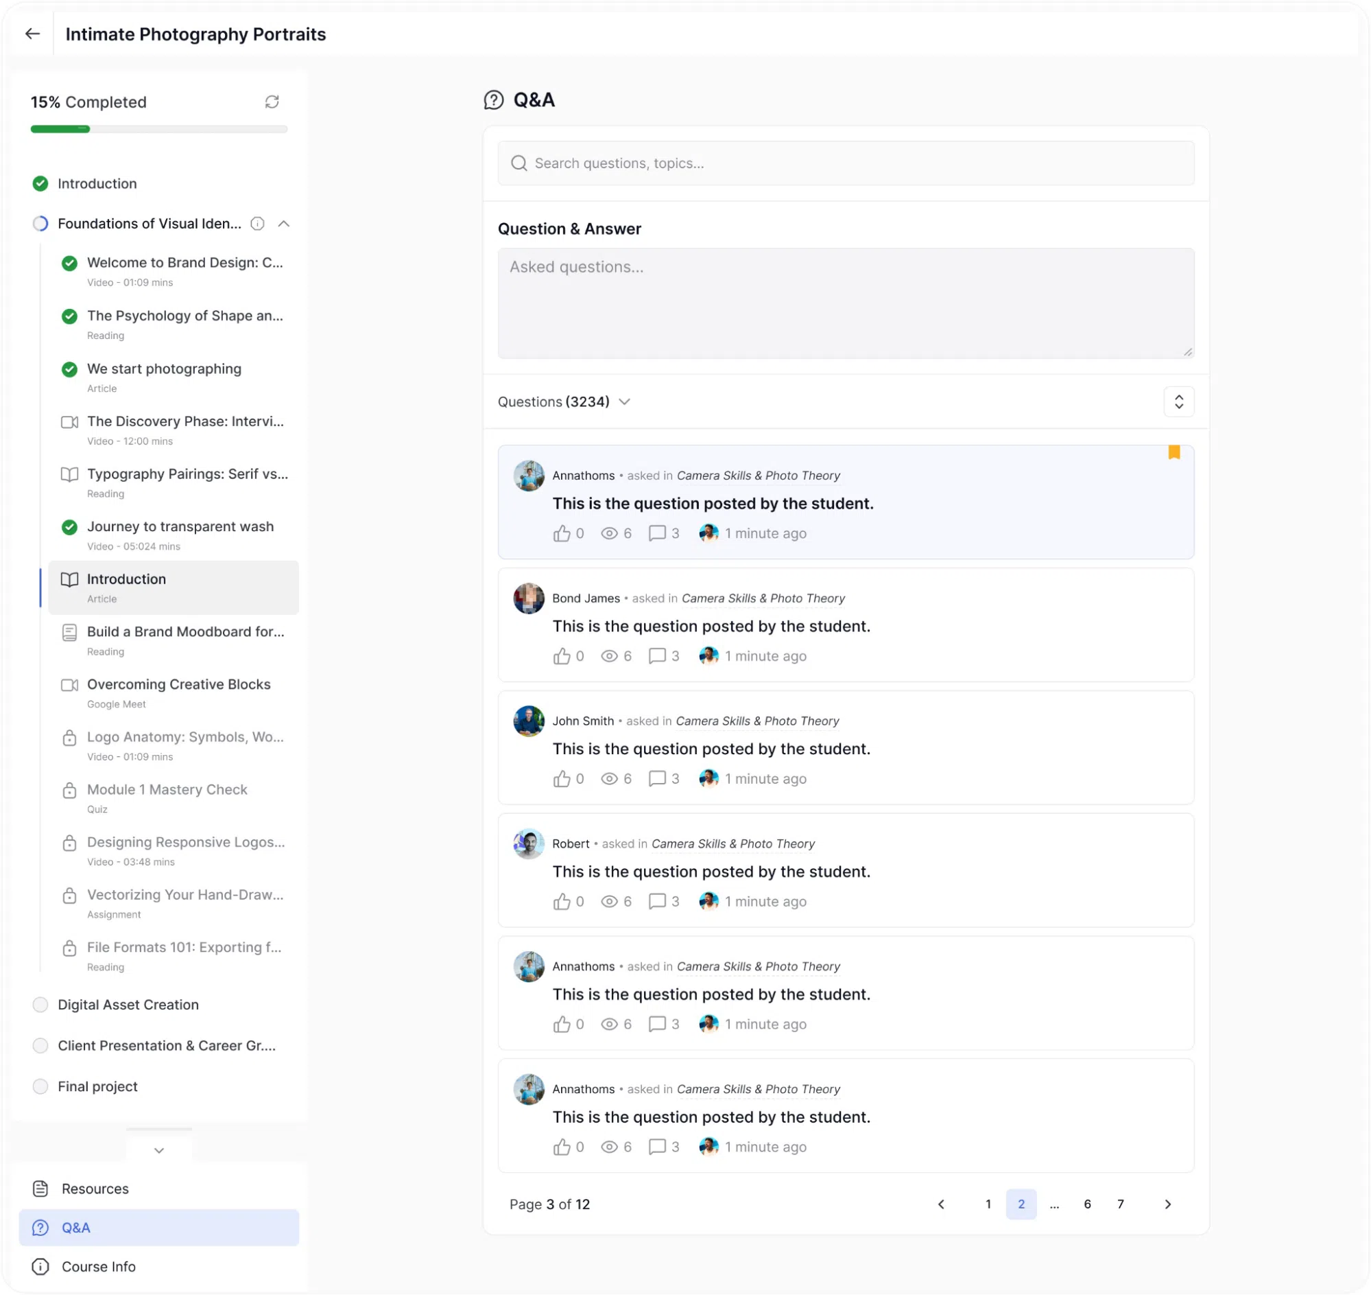Focus the Search questions, topics field
This screenshot has height=1295, width=1371.
click(845, 163)
